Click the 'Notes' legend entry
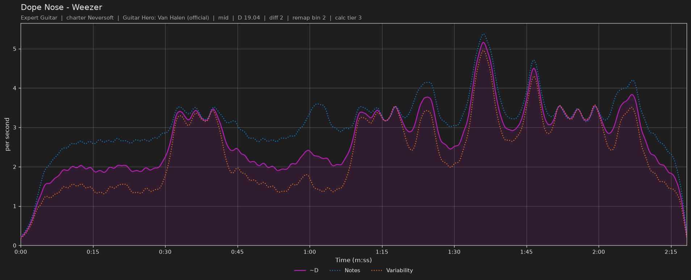The height and width of the screenshot is (280, 691). [345, 270]
